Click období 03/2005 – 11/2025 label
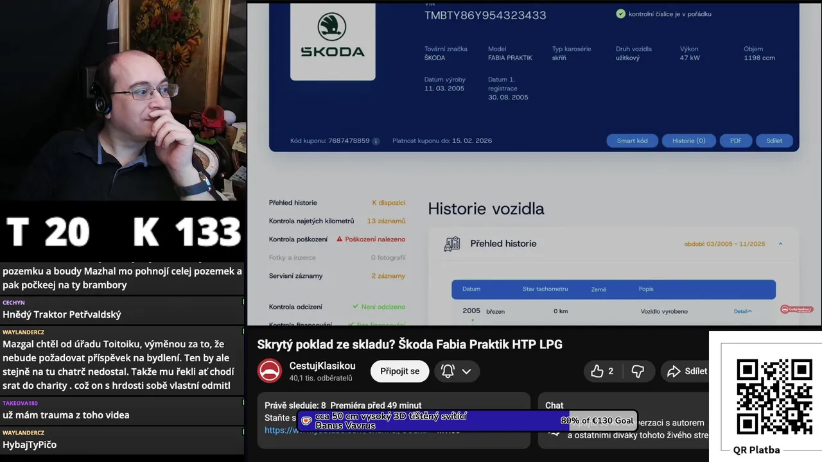The height and width of the screenshot is (462, 822). click(724, 244)
